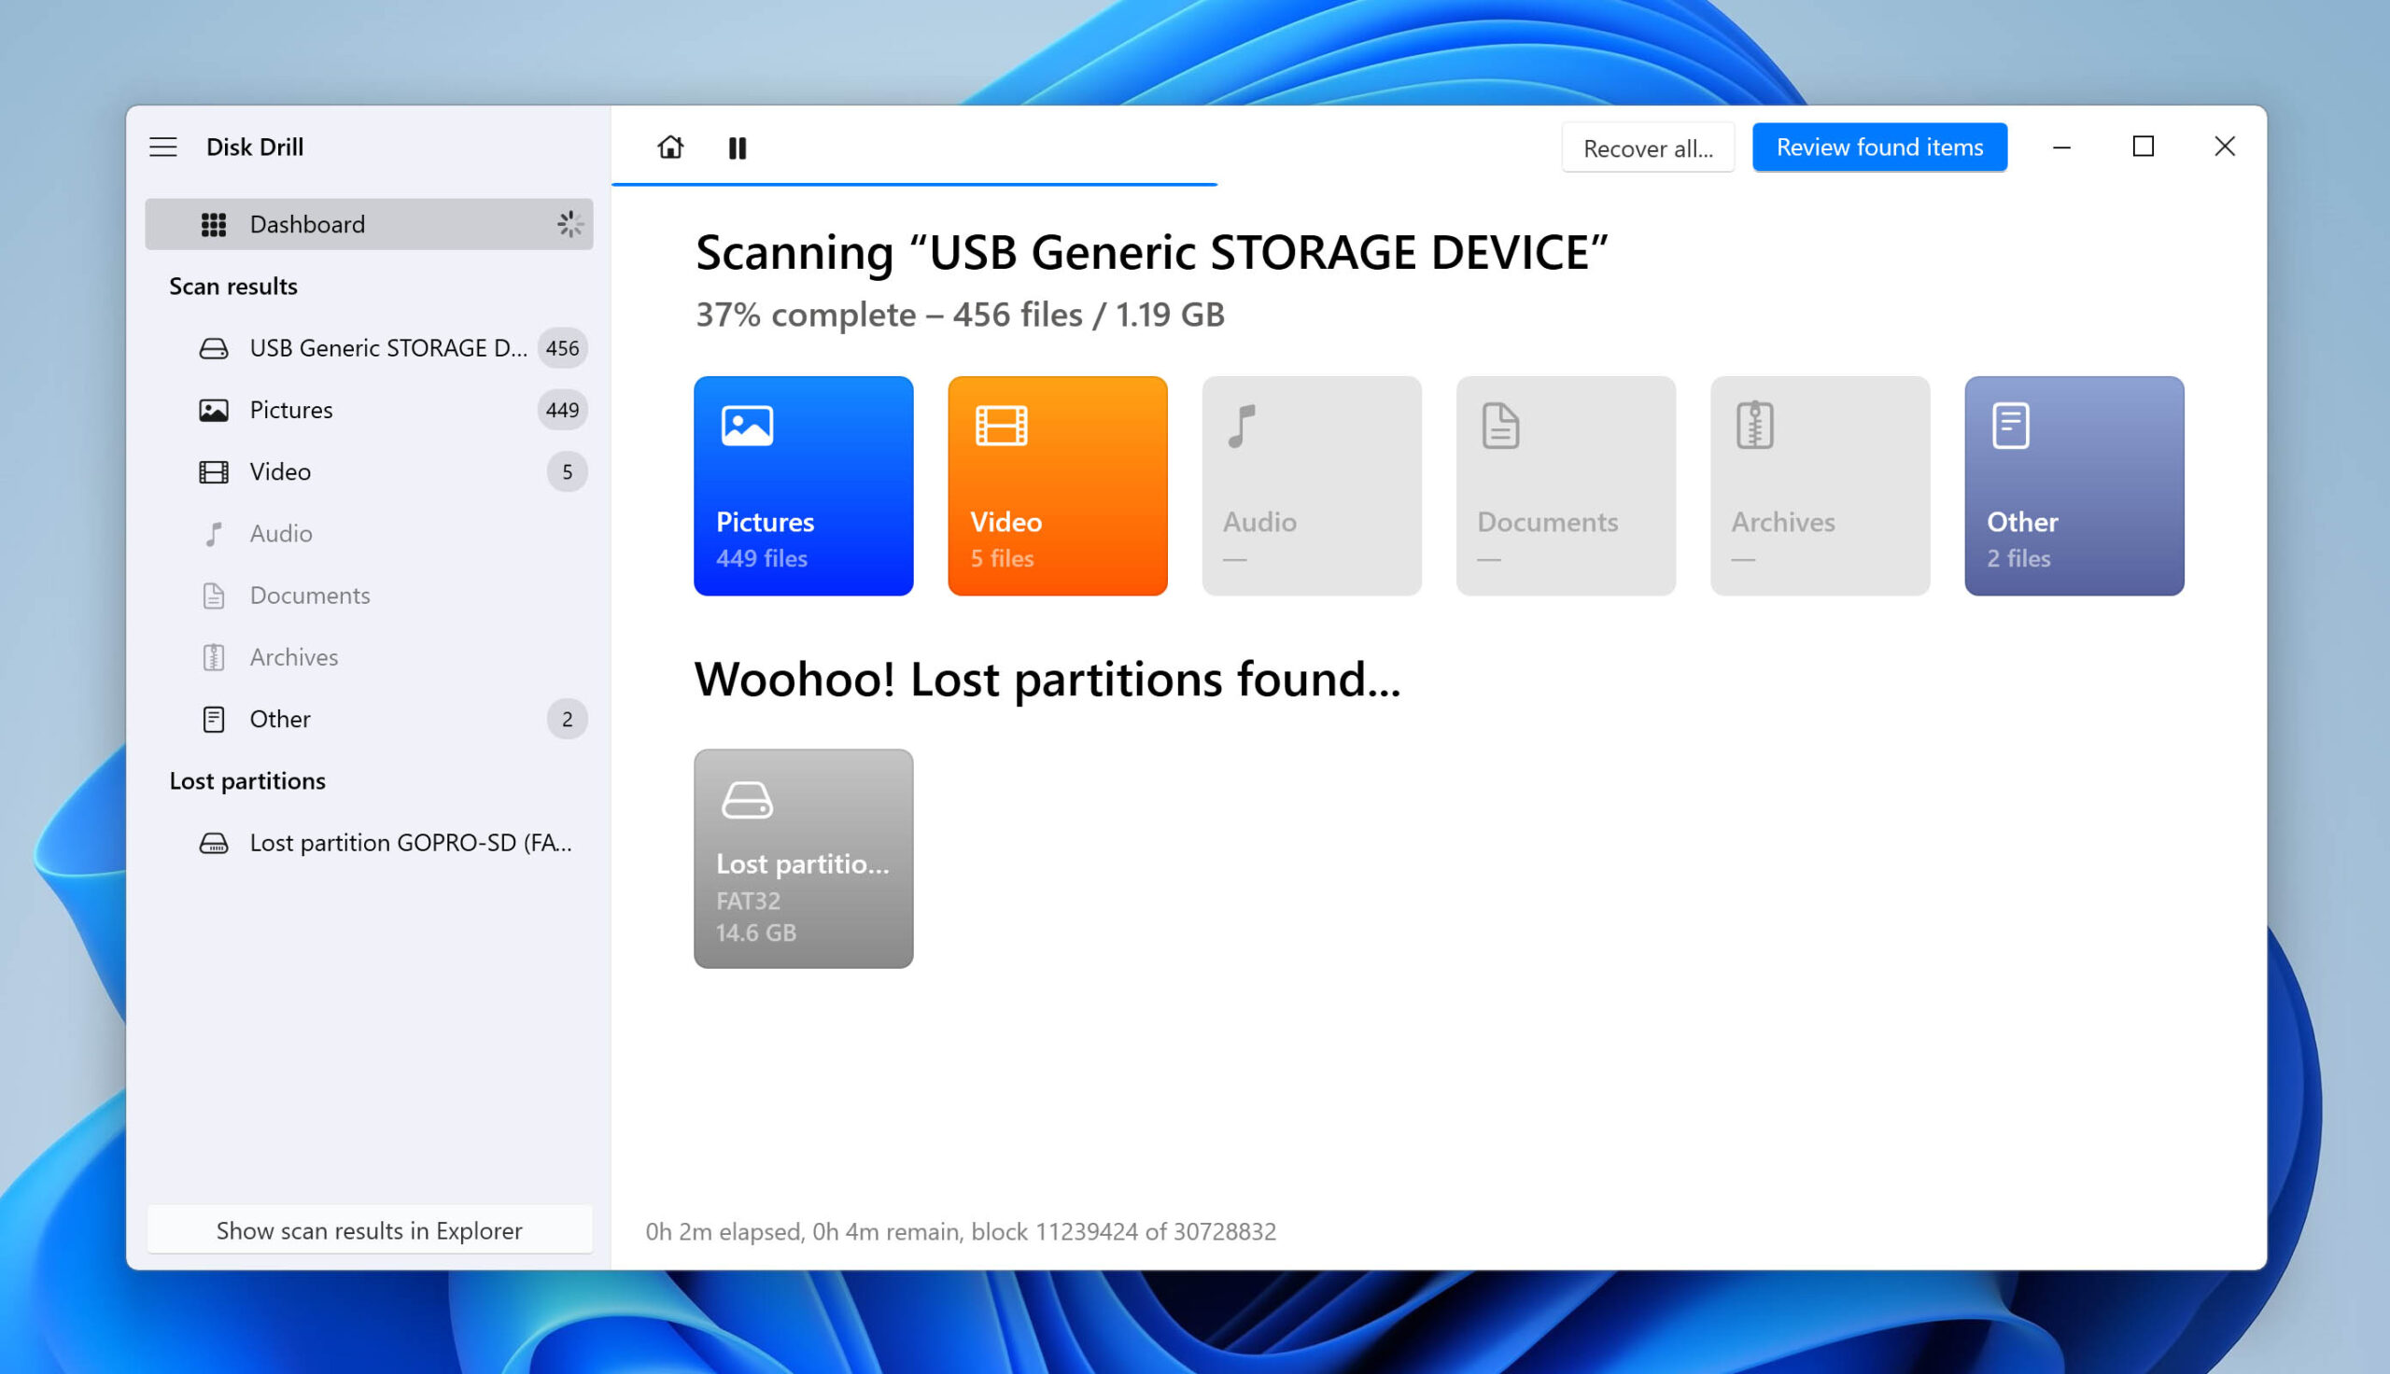Click the Scan results section header
The height and width of the screenshot is (1374, 2390).
(233, 286)
